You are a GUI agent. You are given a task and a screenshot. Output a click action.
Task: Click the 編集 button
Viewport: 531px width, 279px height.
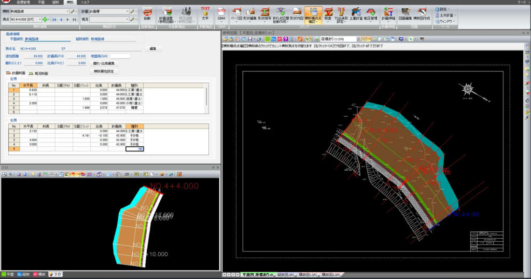(x=152, y=48)
